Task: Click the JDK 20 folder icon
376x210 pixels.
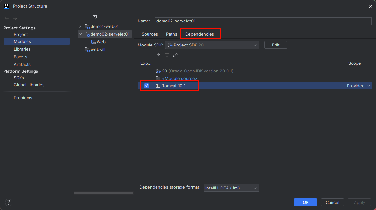Action: pyautogui.click(x=158, y=71)
